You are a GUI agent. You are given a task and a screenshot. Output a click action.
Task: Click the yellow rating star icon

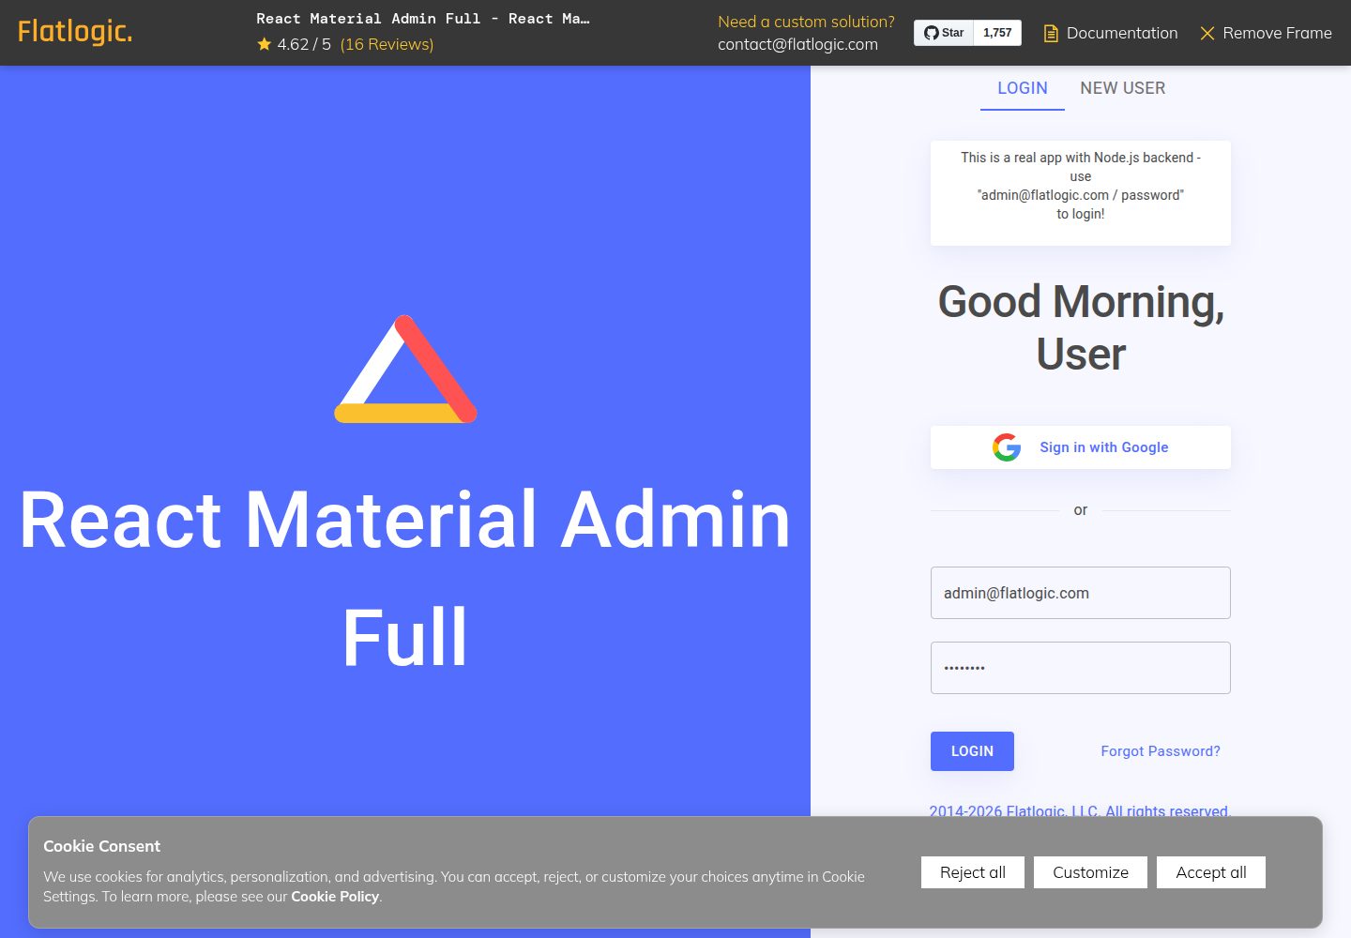(x=265, y=44)
